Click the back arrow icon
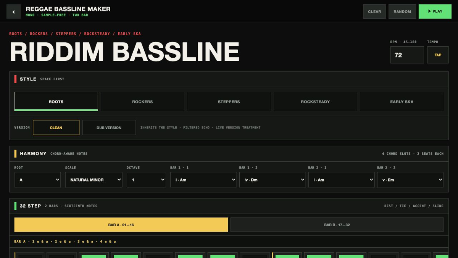The height and width of the screenshot is (258, 458). 13,11
